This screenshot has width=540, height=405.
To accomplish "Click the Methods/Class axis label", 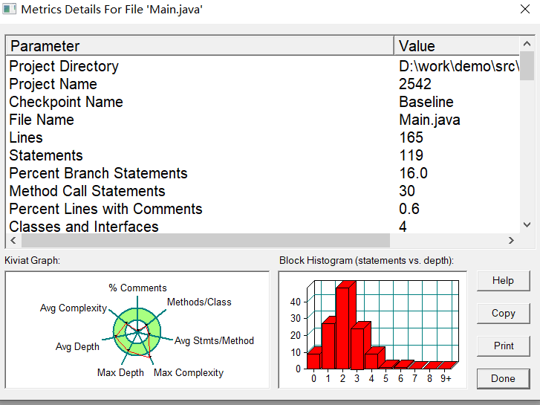I will point(199,302).
